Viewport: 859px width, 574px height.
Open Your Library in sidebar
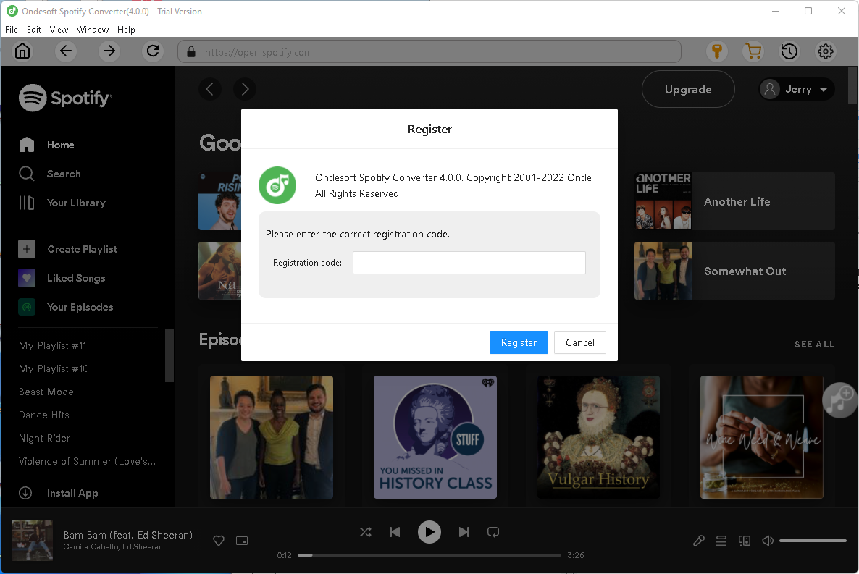(x=62, y=203)
